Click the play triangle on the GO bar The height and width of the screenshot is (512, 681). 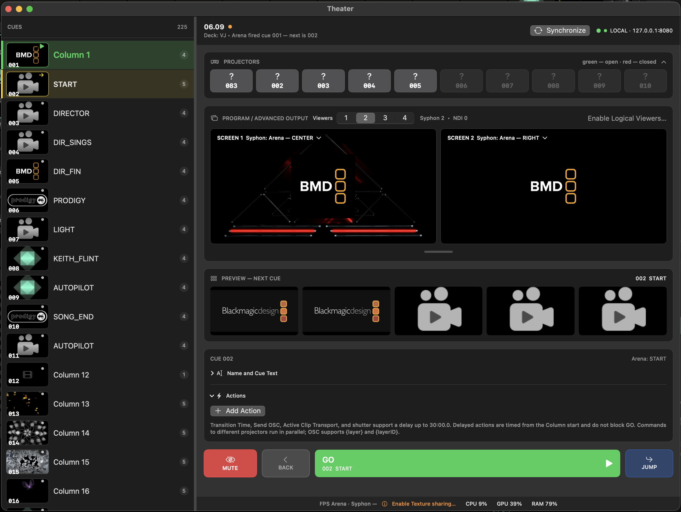(x=609, y=463)
